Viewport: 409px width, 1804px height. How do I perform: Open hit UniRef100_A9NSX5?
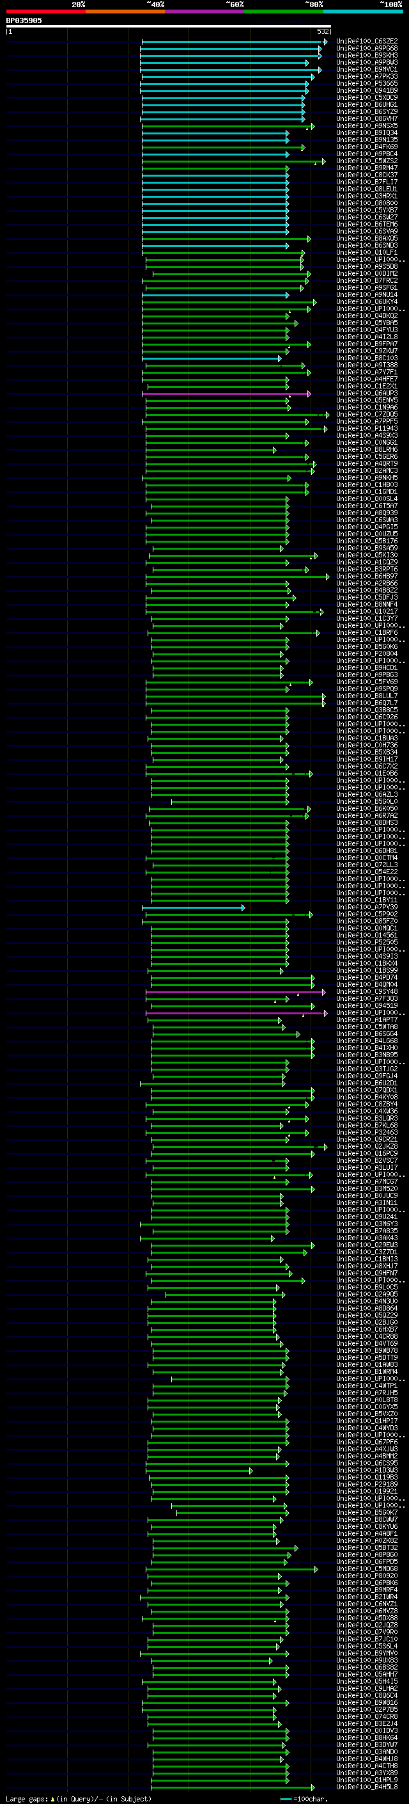(367, 126)
